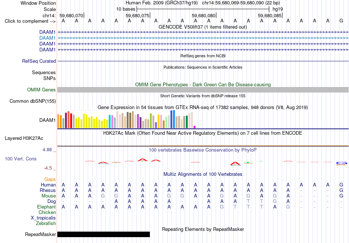The width and height of the screenshot is (349, 243).
Task: Open "100 vertebrates Basewise Conservation by PhyloP" title
Action: click(x=203, y=150)
